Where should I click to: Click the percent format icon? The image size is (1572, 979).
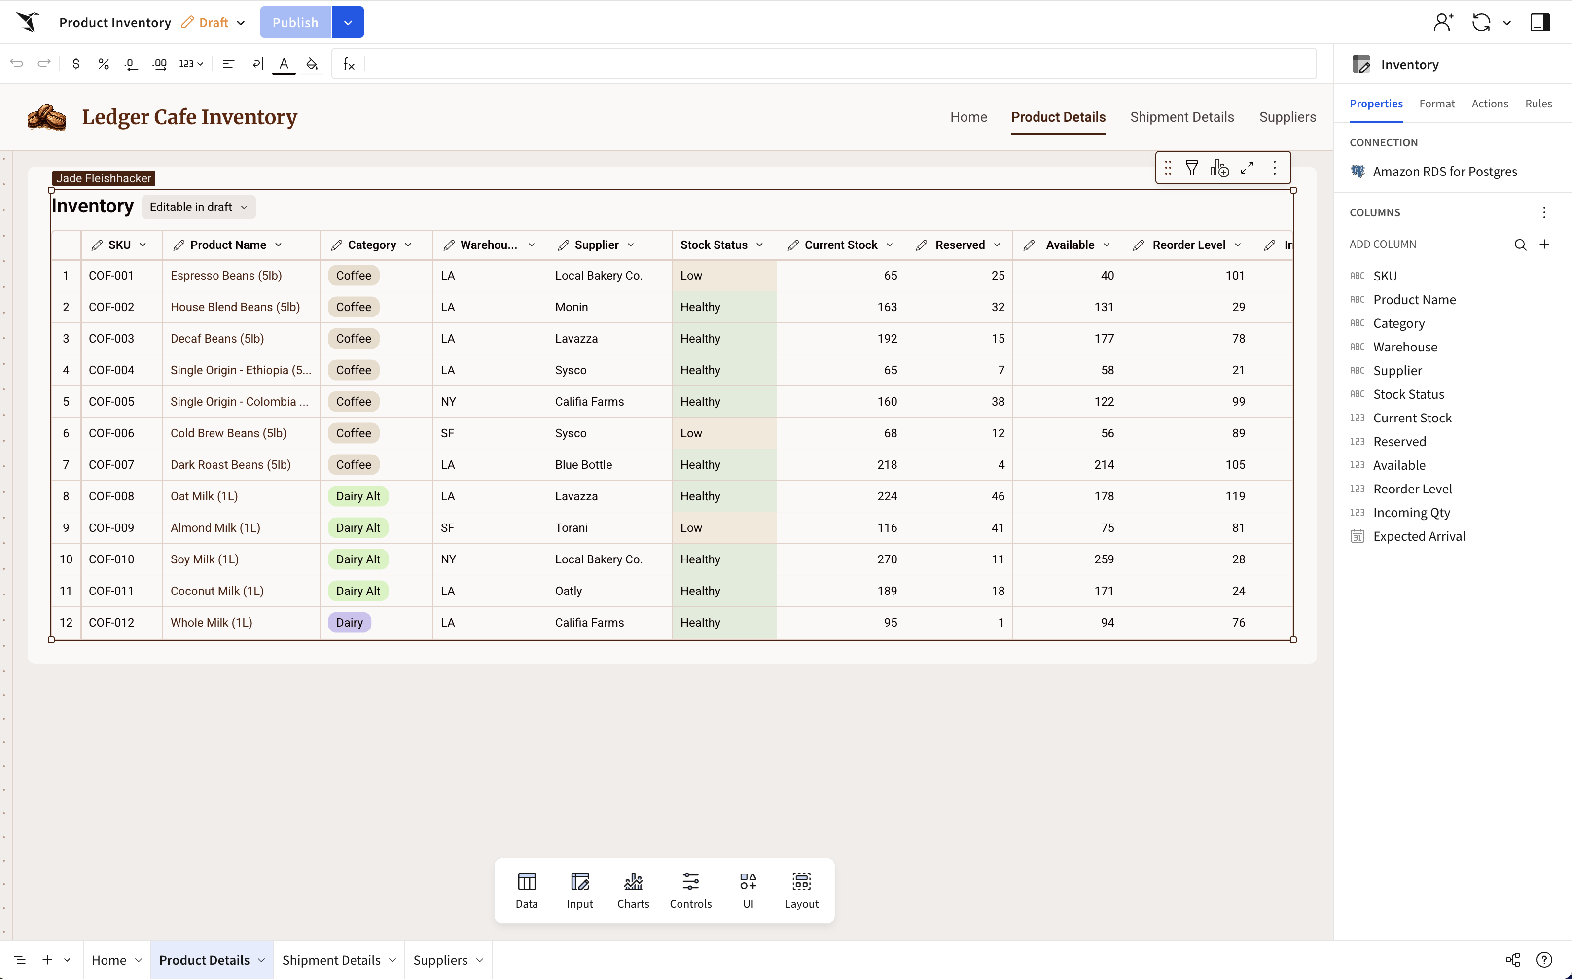[x=103, y=64]
